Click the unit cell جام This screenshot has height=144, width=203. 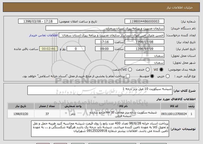tap(73, 114)
